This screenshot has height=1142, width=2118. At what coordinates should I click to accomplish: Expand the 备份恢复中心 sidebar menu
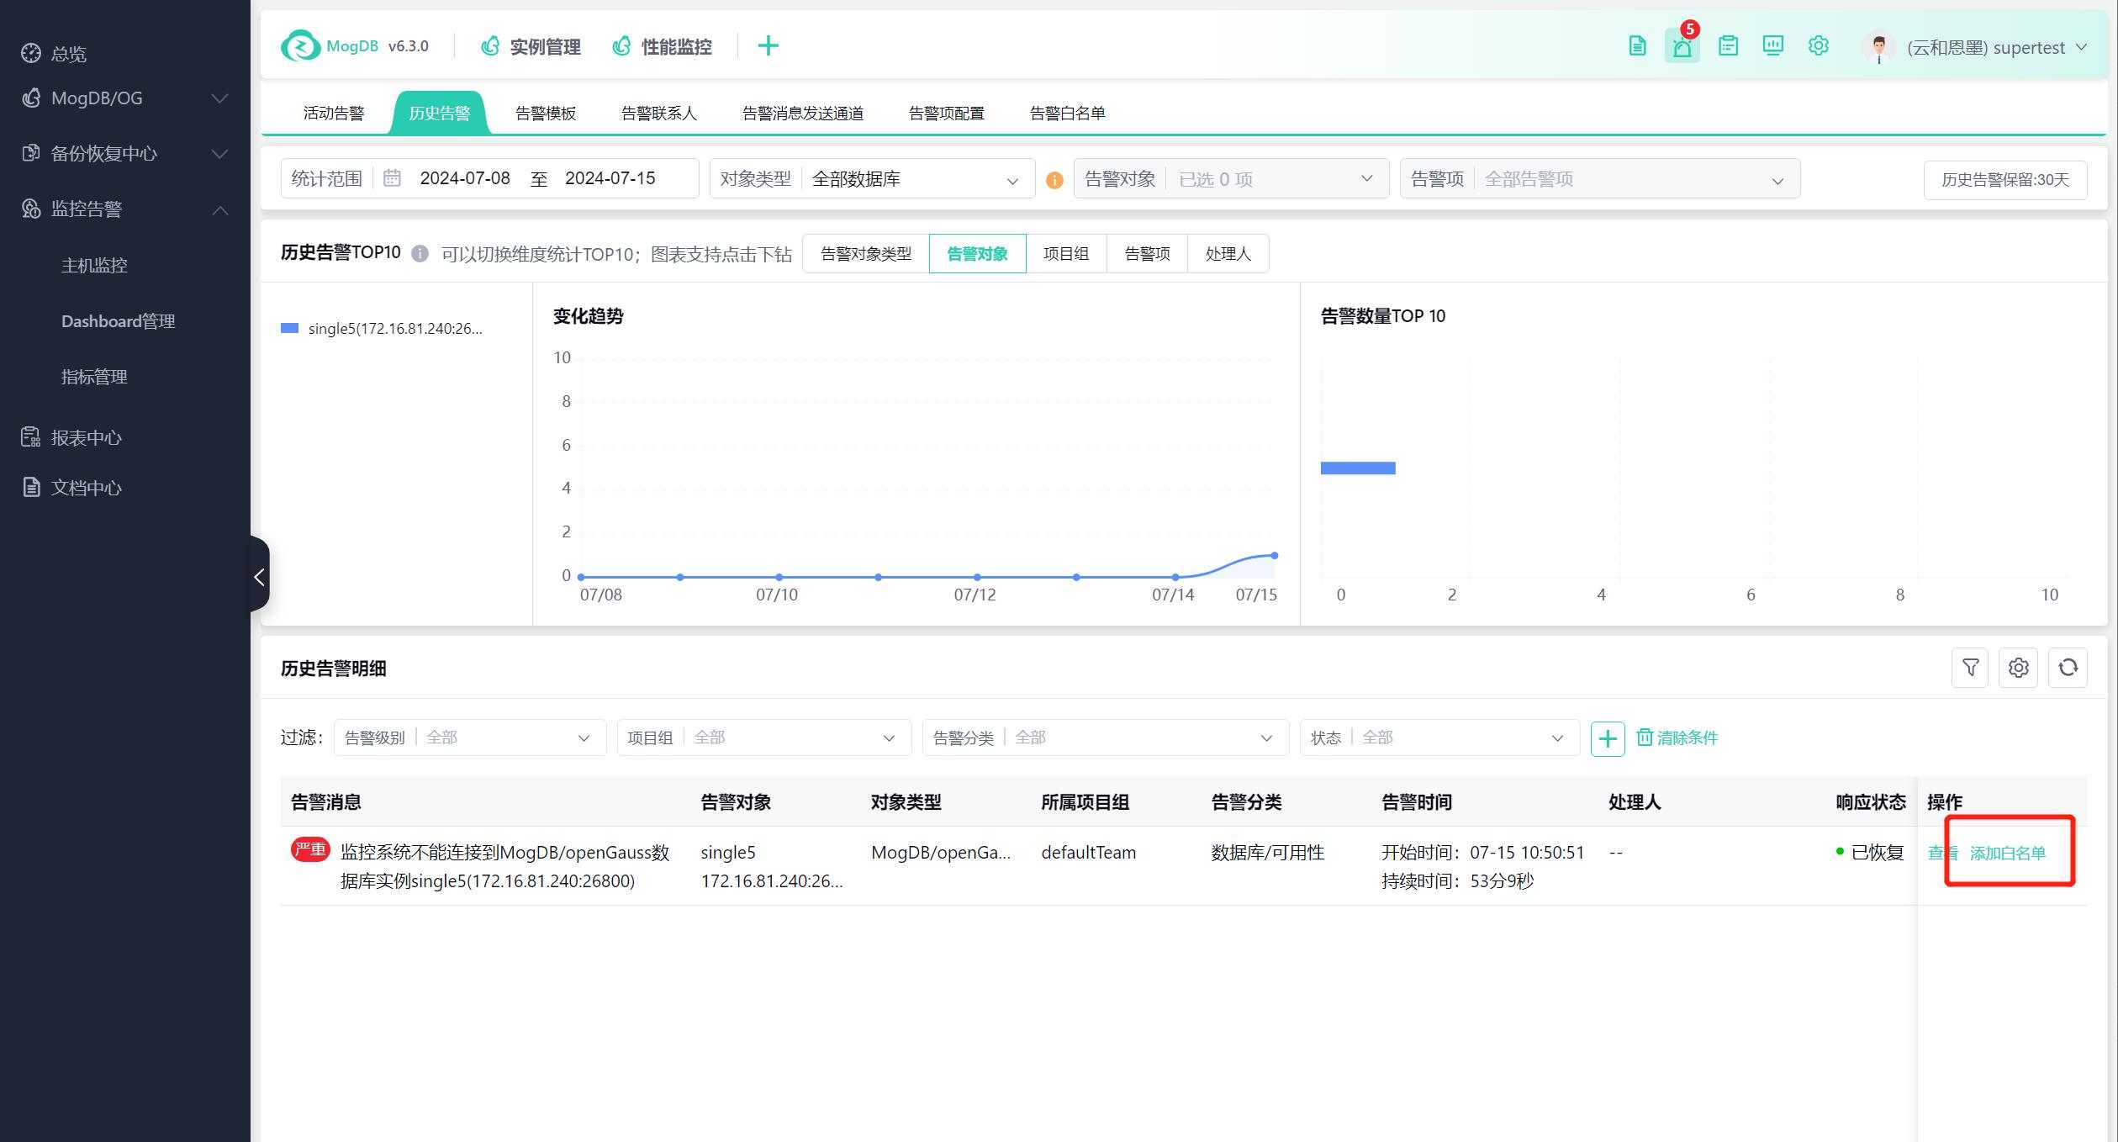coord(124,153)
